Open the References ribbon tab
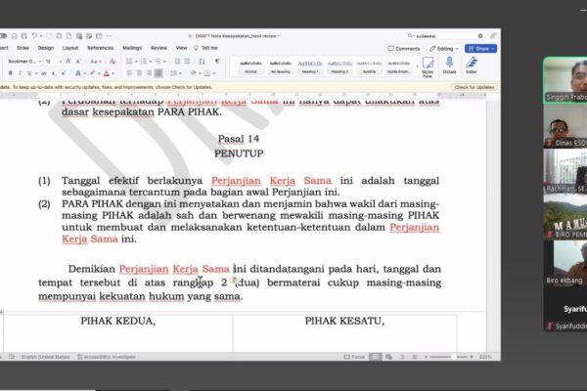Image resolution: width=587 pixels, height=391 pixels. point(100,48)
